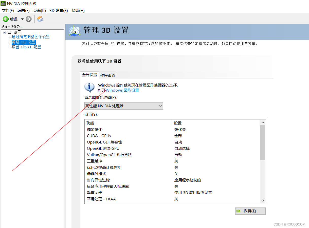Click the Forward arrow icon in toolbar

point(29,19)
